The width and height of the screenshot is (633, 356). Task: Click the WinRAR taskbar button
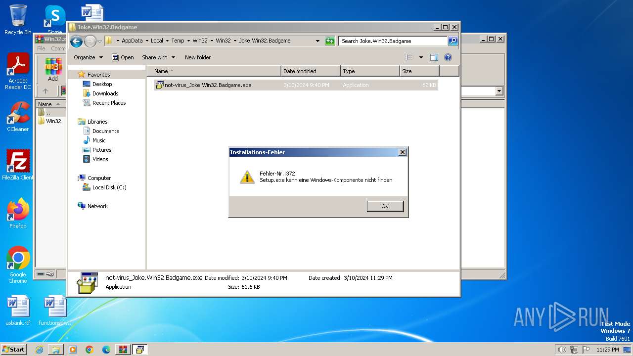click(123, 350)
